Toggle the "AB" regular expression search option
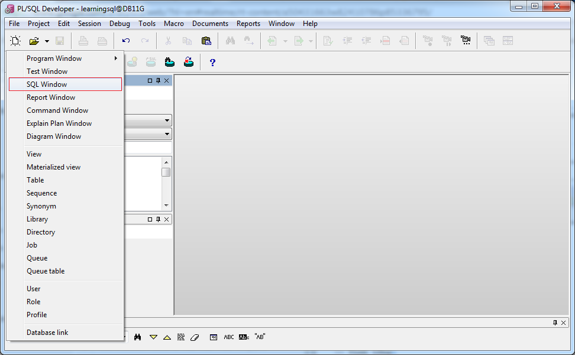The height and width of the screenshot is (355, 575). point(260,337)
